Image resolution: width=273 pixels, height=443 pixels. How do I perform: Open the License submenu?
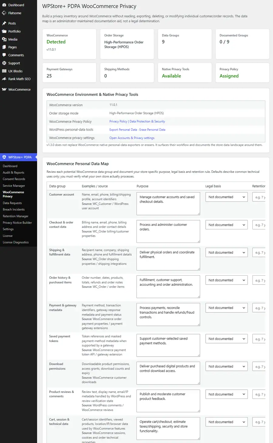coord(8,236)
